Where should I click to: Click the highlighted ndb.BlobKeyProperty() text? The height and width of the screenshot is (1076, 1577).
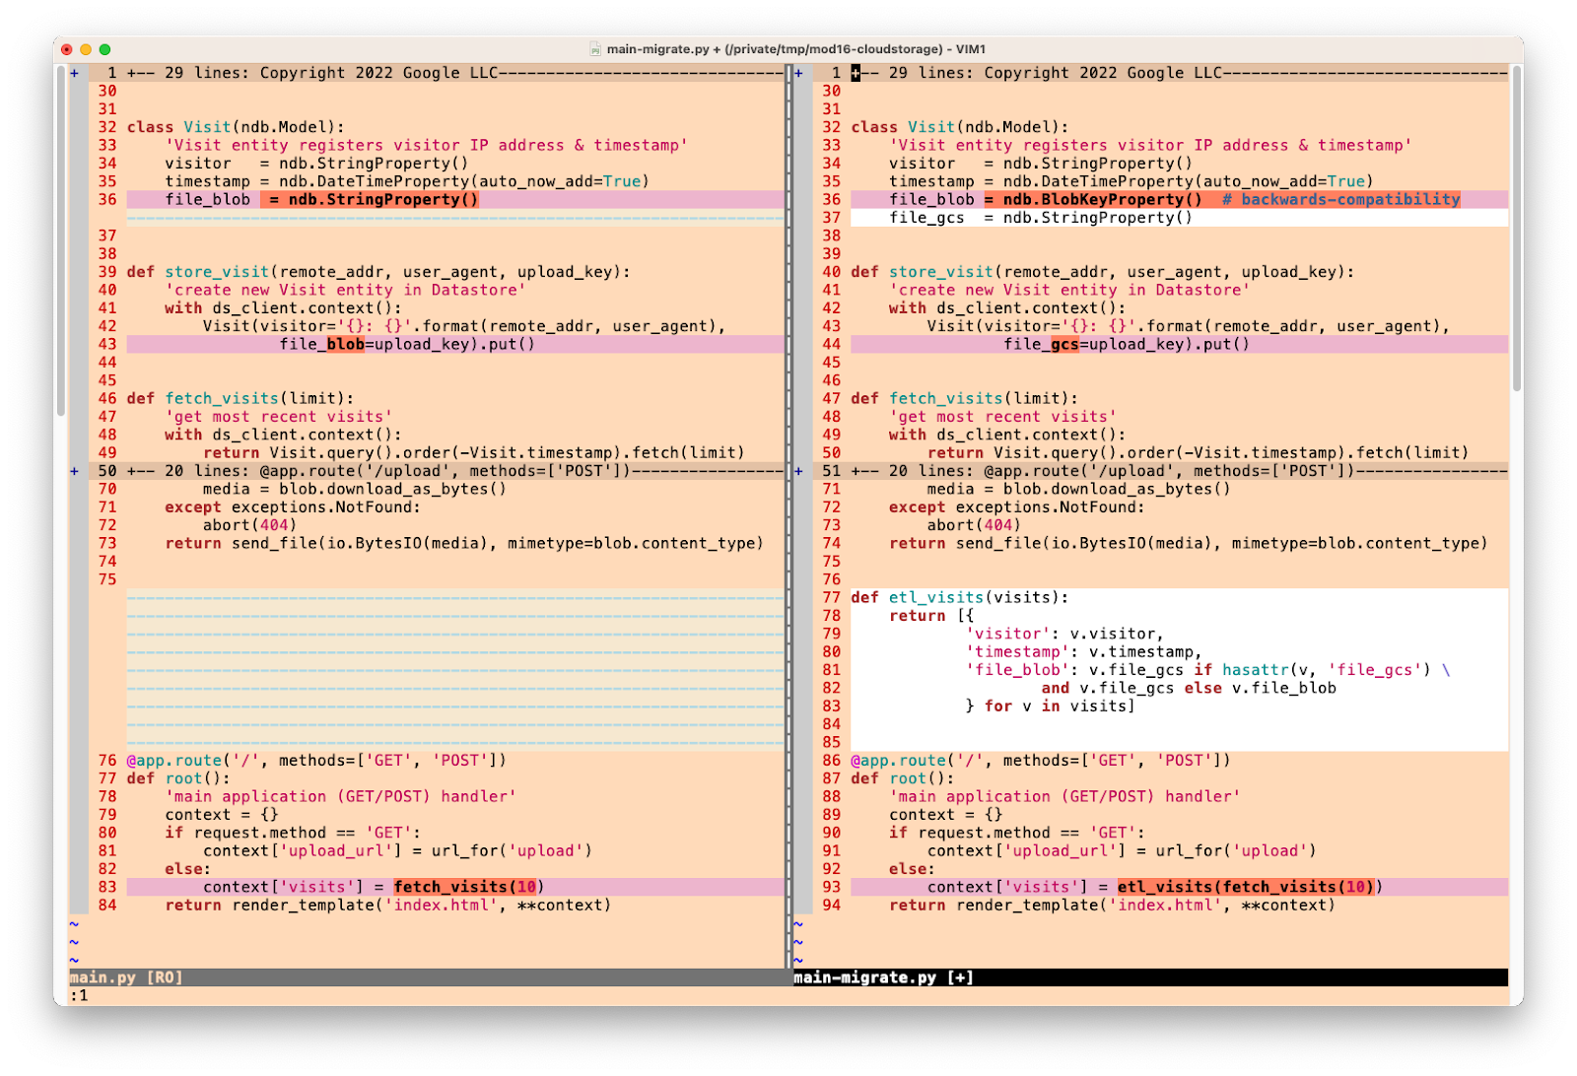click(1102, 200)
